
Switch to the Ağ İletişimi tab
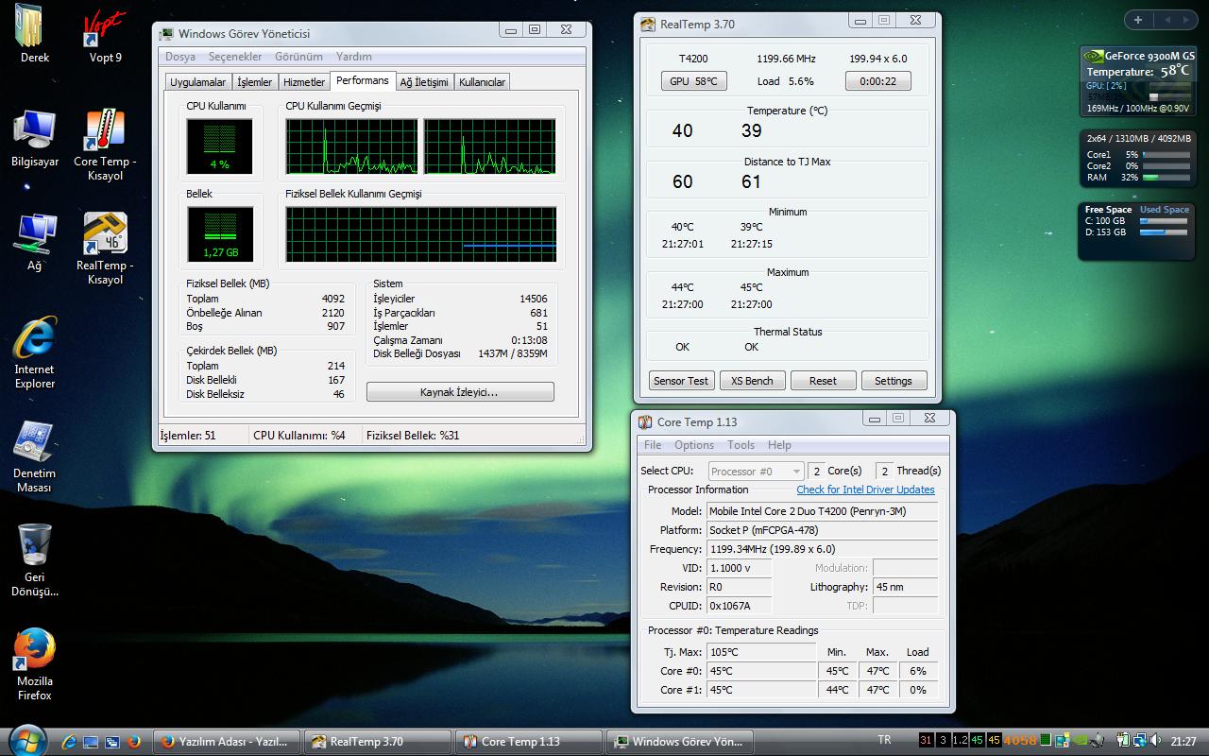pos(424,82)
